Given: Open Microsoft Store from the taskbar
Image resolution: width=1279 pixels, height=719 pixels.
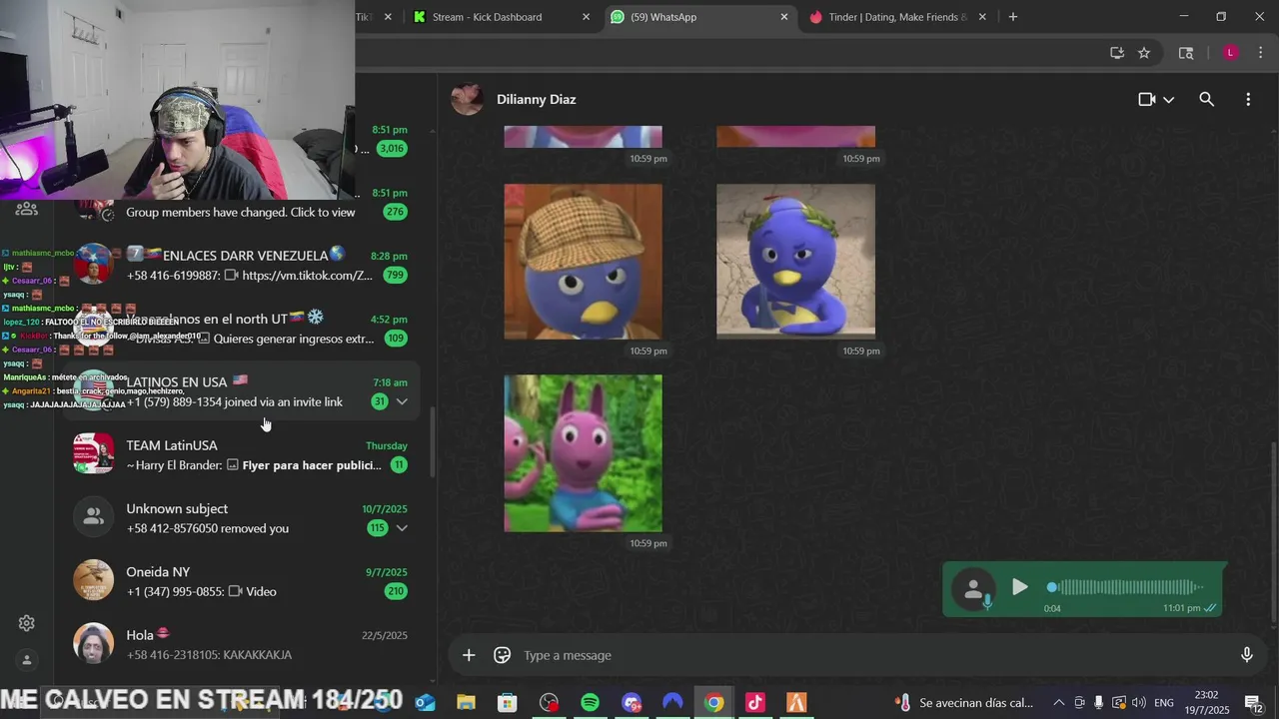Looking at the screenshot, I should (x=508, y=703).
